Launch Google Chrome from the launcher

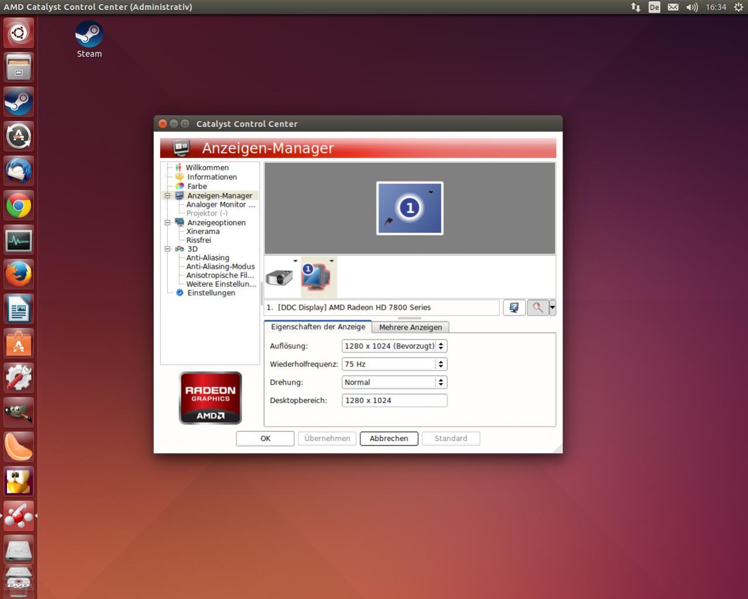click(x=19, y=206)
